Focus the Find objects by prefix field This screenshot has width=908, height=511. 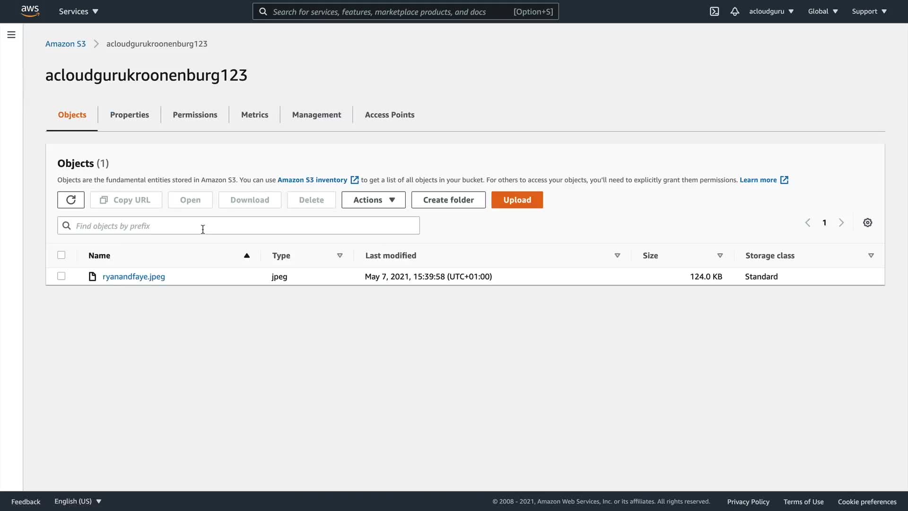click(x=238, y=226)
